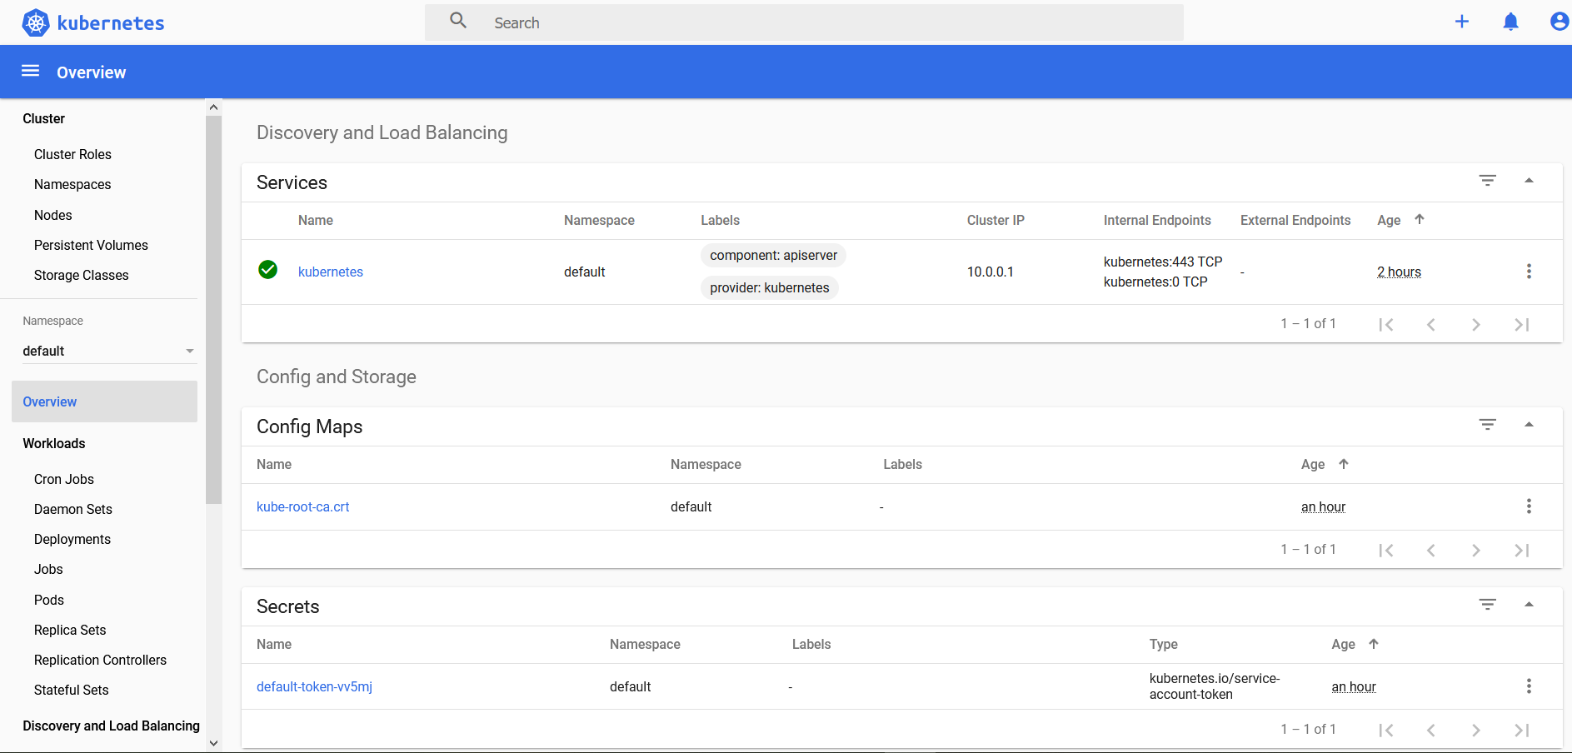
Task: Click the sidebar scrollbar thumb
Action: (x=213, y=310)
